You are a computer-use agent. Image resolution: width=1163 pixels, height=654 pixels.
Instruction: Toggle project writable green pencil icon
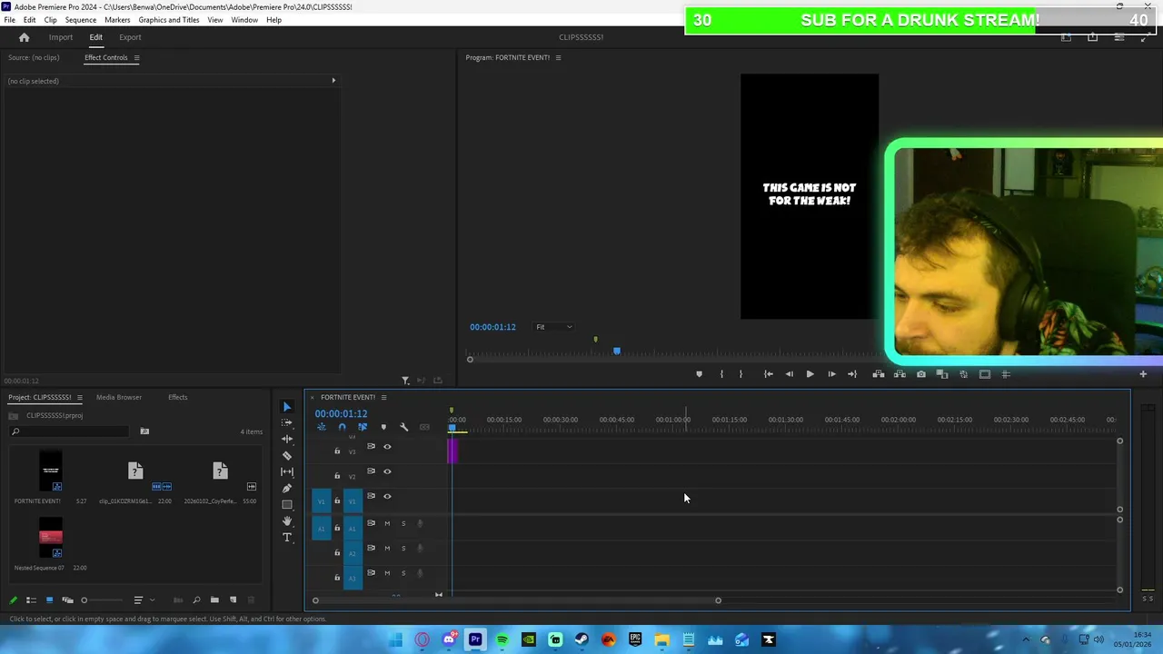point(13,599)
